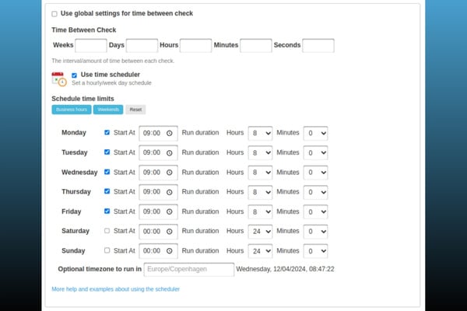Click the optional timezone text field
Image resolution: width=467 pixels, height=311 pixels.
(189, 269)
